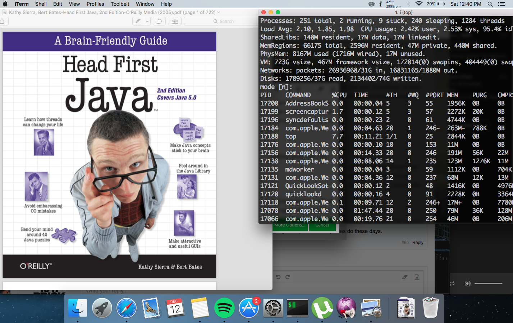Open iTerm terminal from the Dock
The height and width of the screenshot is (323, 513).
(298, 308)
